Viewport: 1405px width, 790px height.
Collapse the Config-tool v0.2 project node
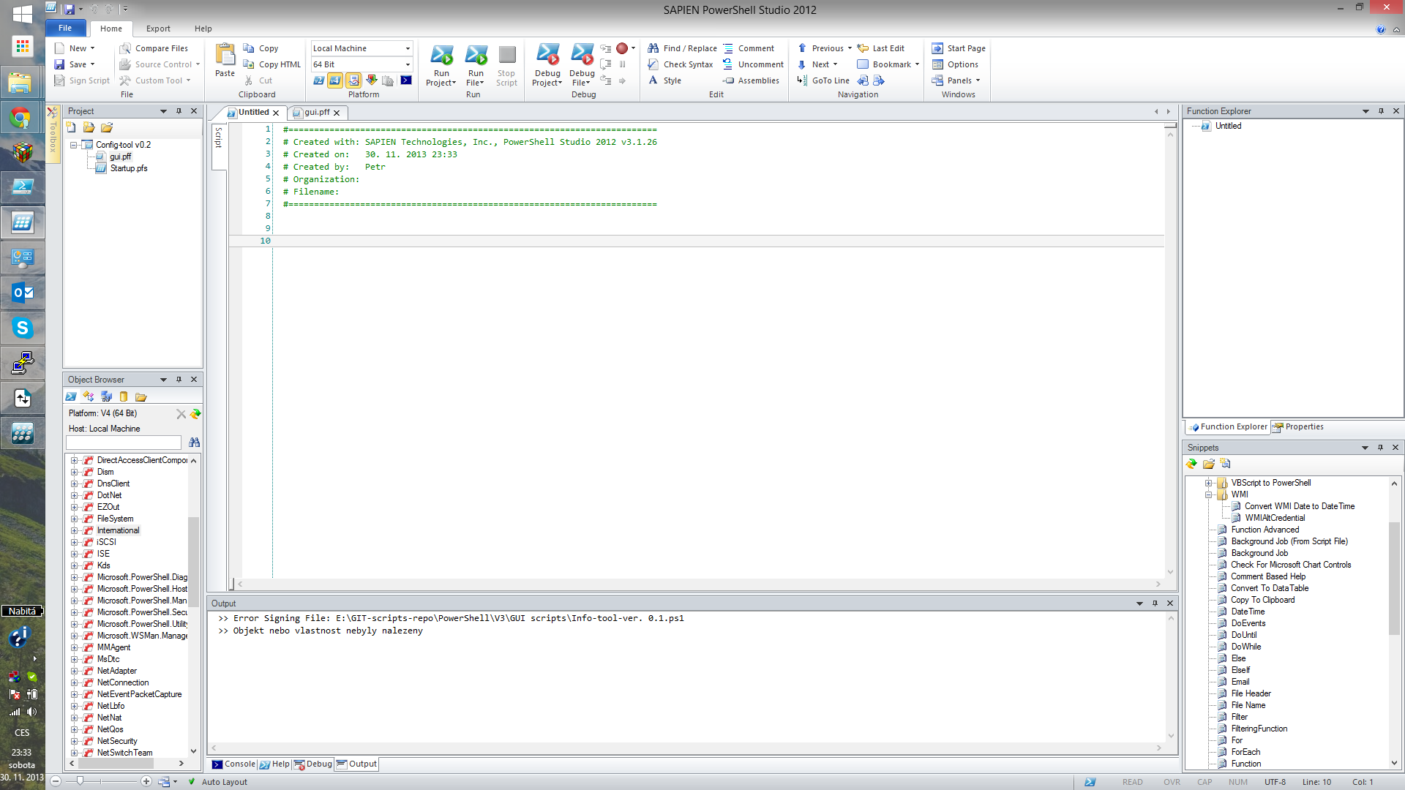(x=74, y=145)
